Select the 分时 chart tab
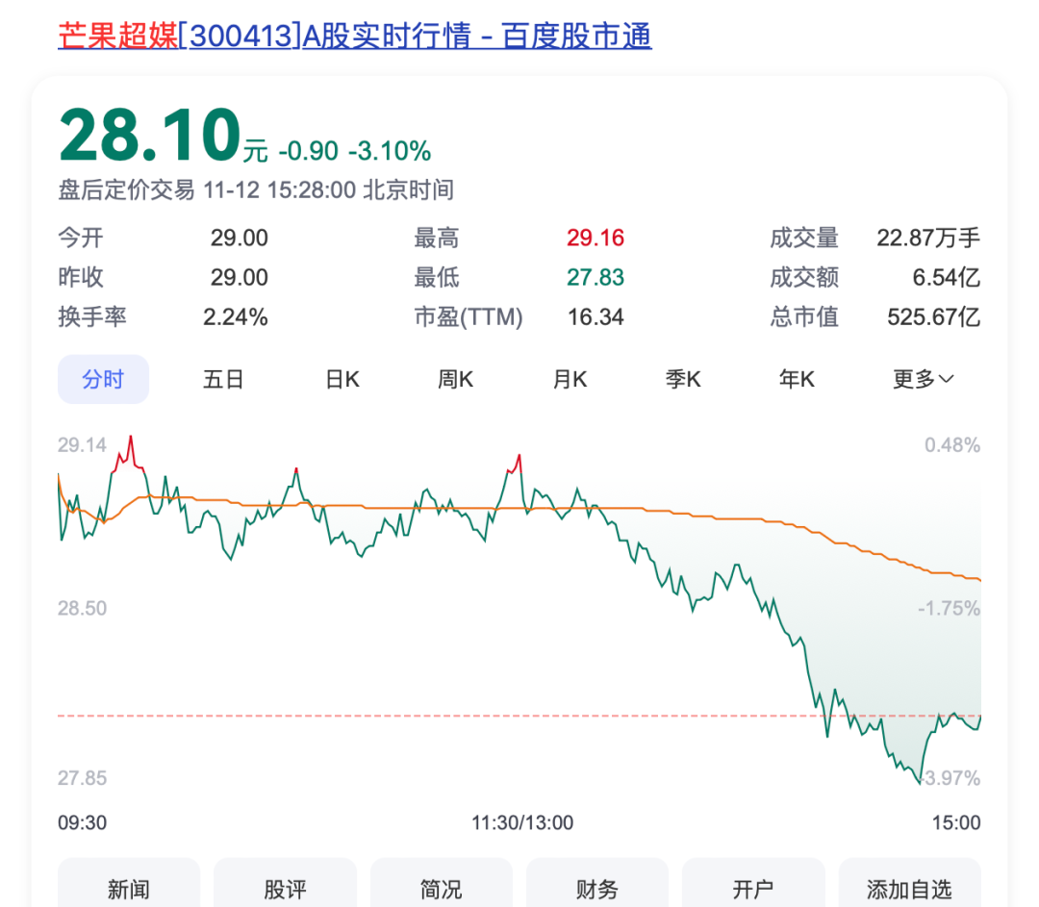1039x907 pixels. 103,379
